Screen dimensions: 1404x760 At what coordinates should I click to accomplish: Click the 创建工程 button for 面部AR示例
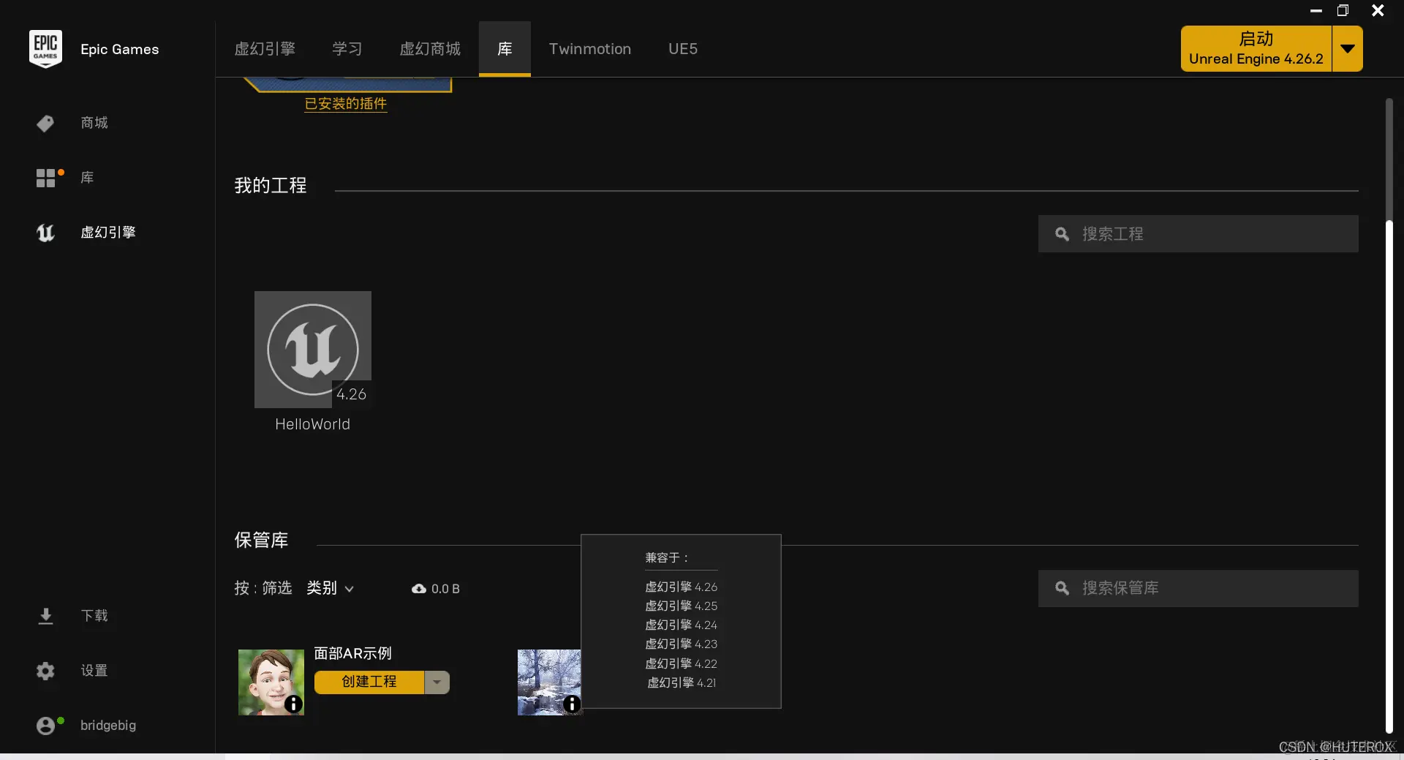tap(369, 682)
